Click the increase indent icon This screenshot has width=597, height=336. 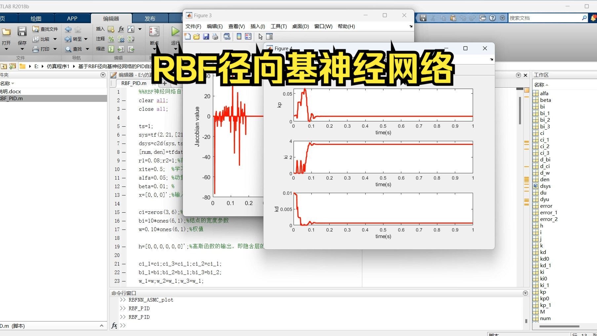click(121, 49)
